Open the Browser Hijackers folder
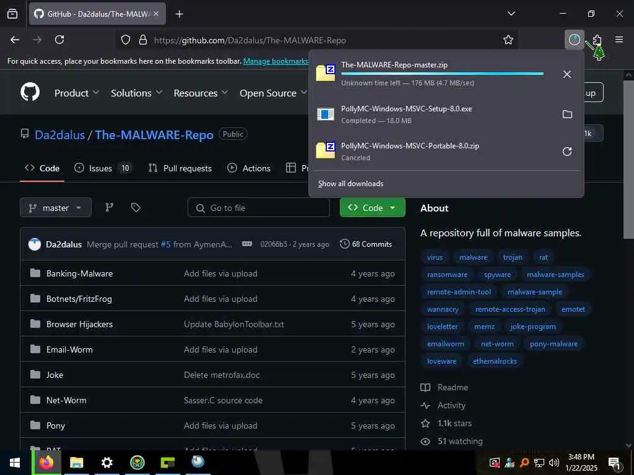 (x=80, y=324)
